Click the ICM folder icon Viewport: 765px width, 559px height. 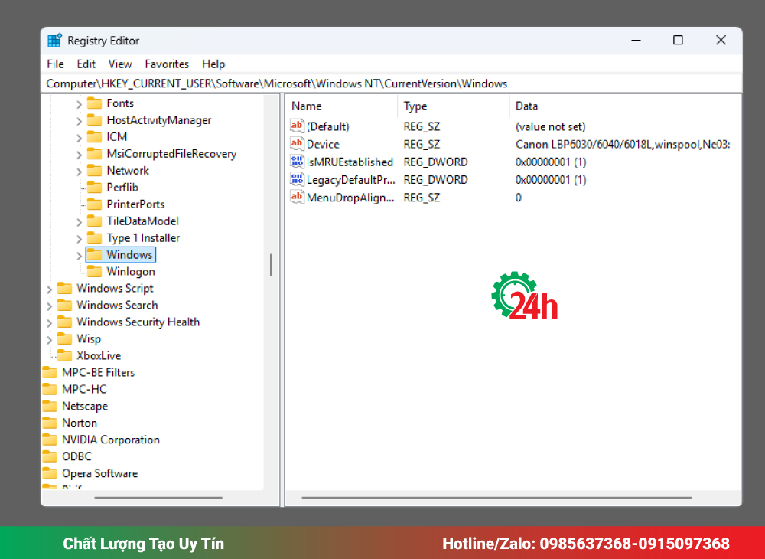point(94,137)
